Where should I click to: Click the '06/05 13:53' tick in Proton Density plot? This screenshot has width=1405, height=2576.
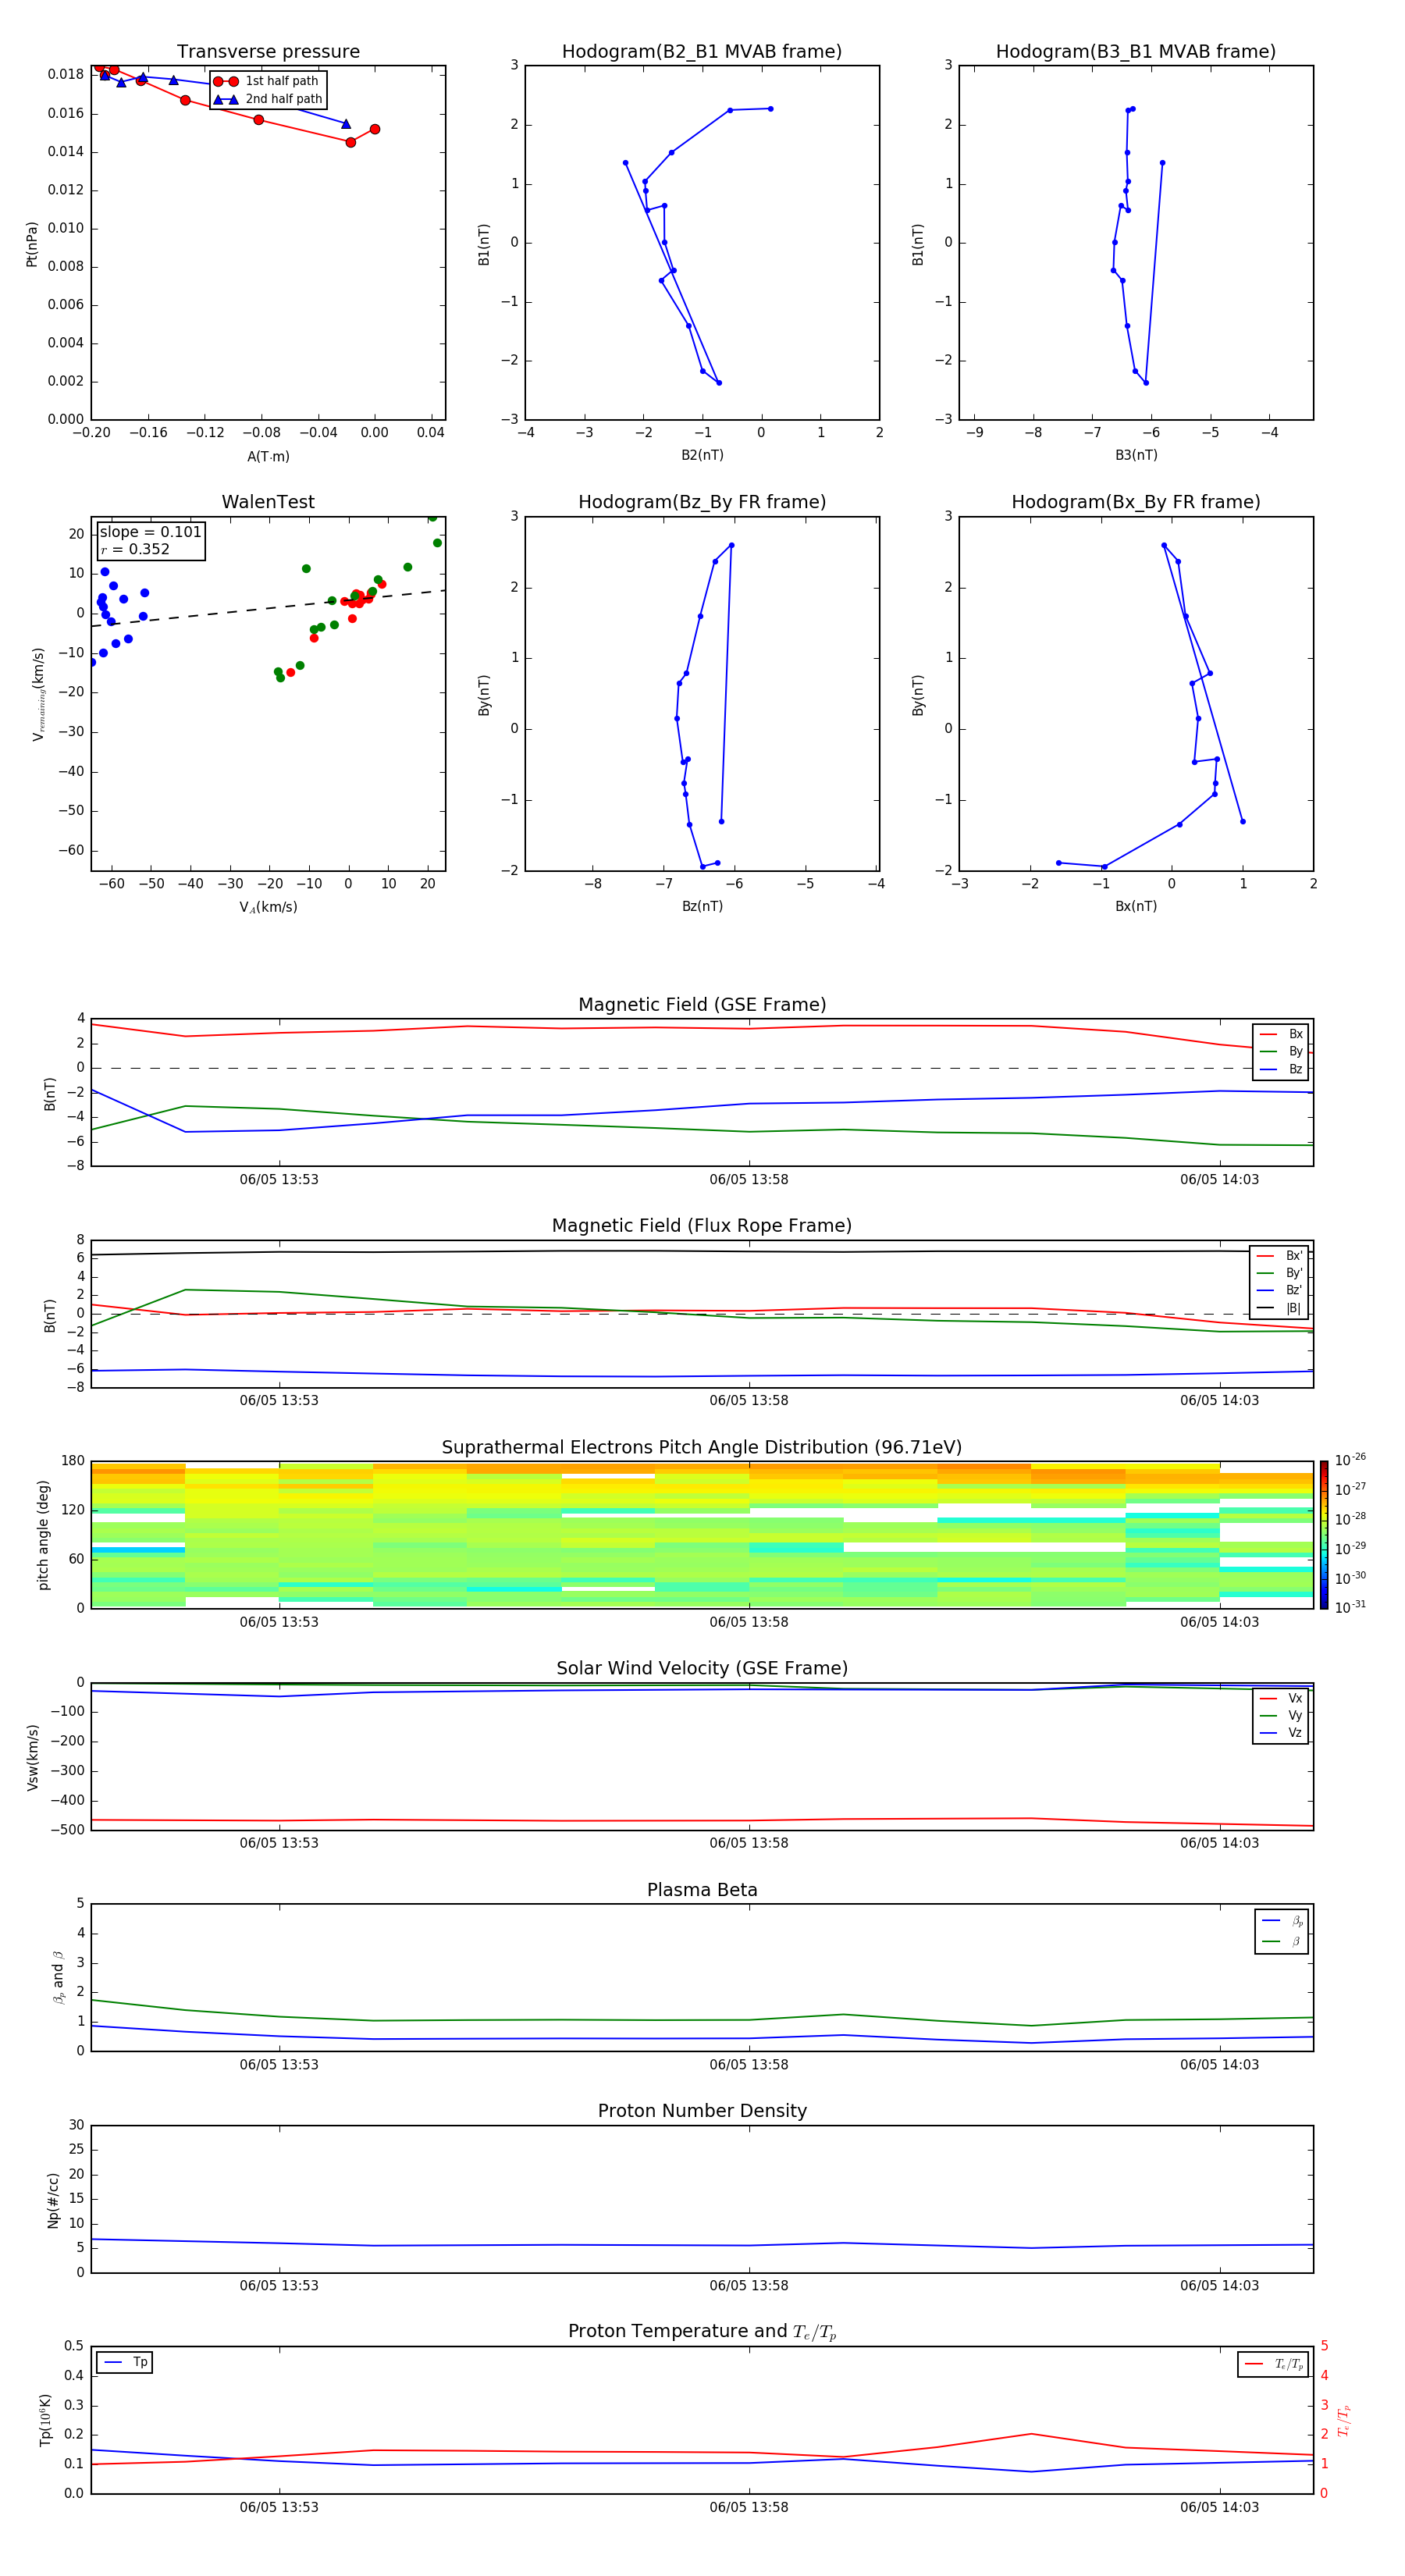click(279, 2286)
